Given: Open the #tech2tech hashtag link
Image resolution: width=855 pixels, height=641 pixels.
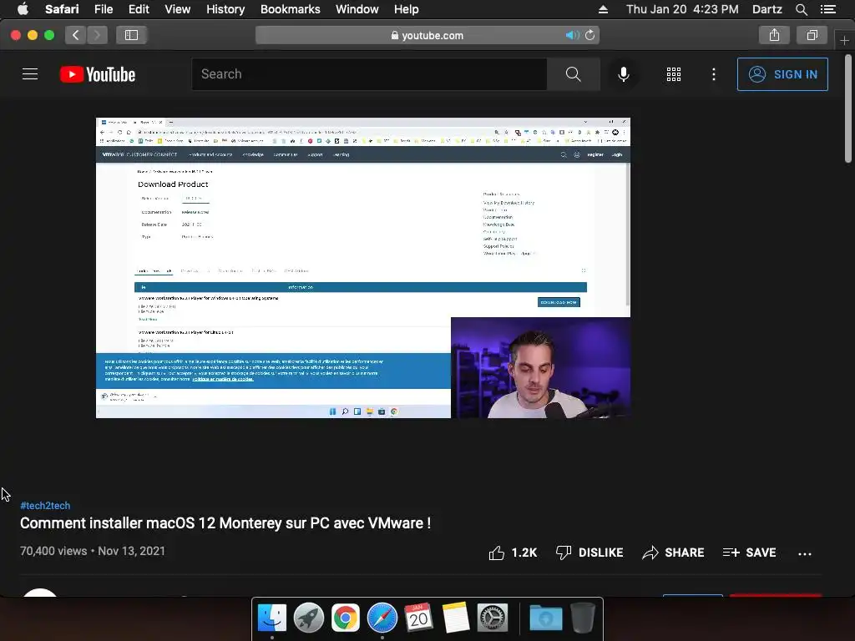Looking at the screenshot, I should (45, 506).
